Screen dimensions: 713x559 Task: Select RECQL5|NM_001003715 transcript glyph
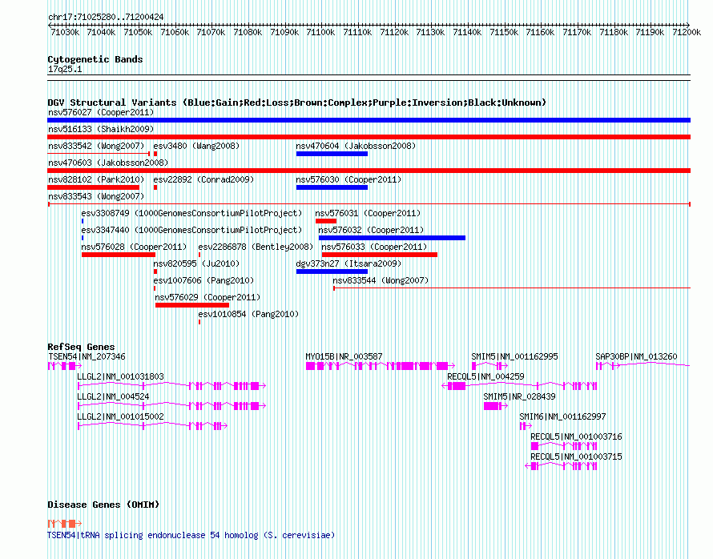pos(561,466)
